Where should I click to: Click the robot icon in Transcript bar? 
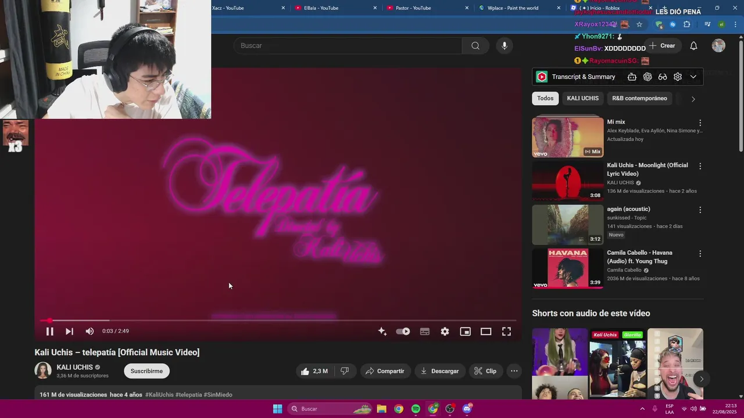tap(632, 77)
